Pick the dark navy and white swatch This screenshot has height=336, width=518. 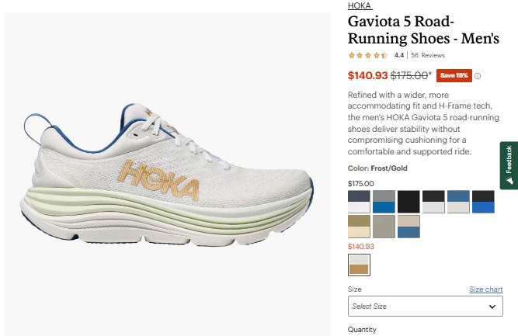[359, 202]
